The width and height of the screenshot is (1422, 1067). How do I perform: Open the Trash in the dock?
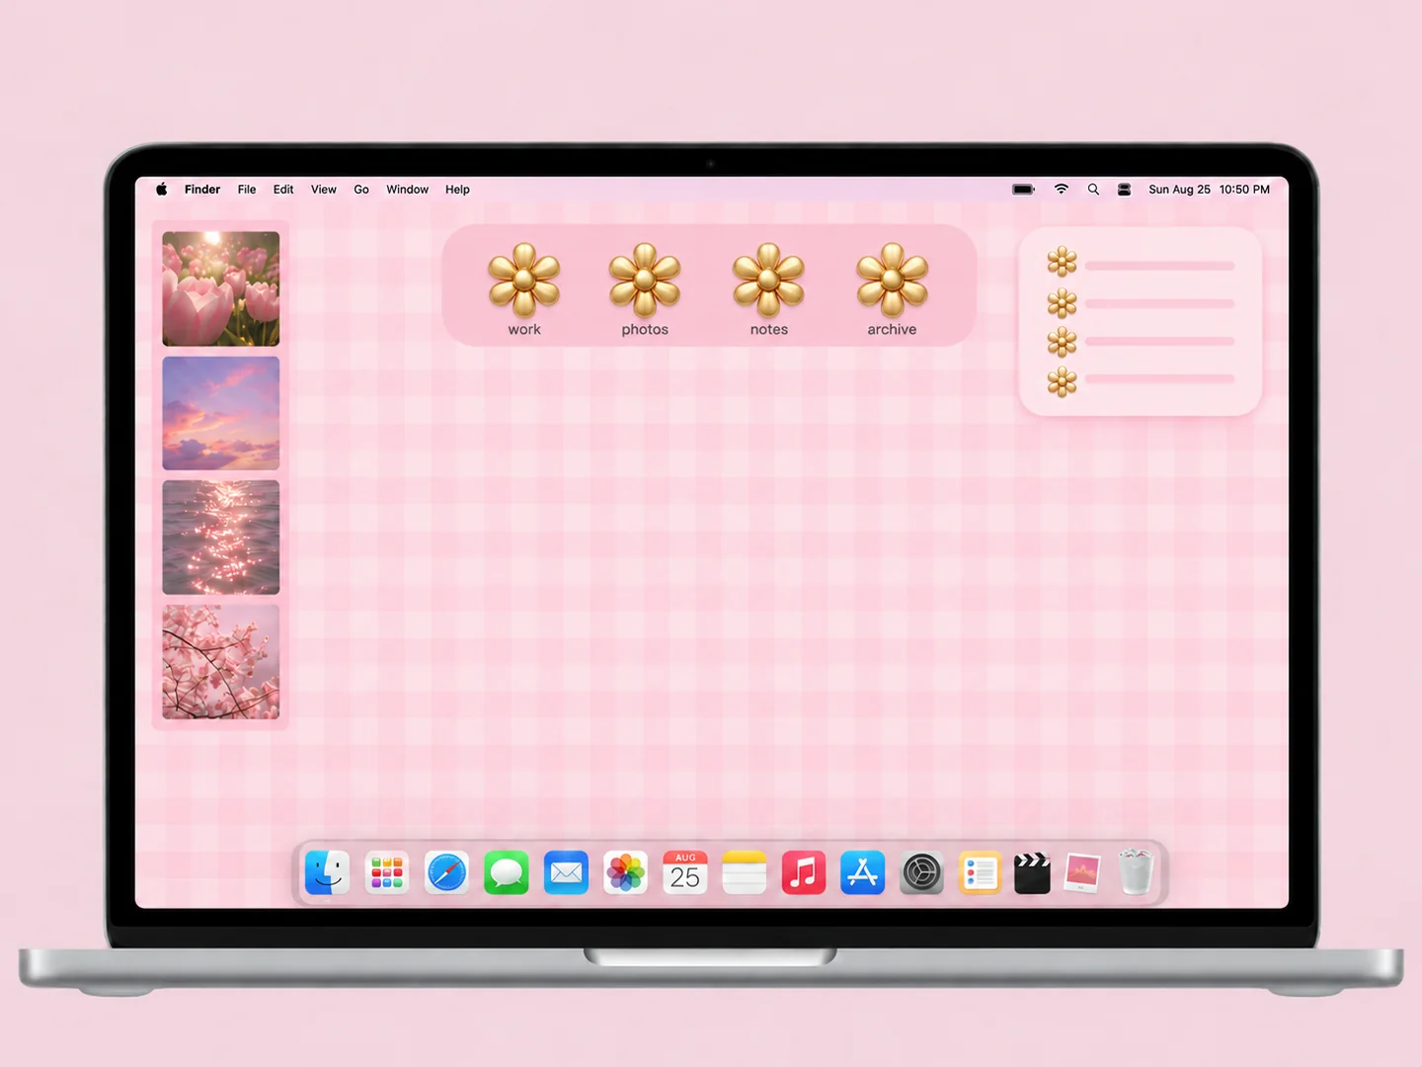click(x=1136, y=871)
